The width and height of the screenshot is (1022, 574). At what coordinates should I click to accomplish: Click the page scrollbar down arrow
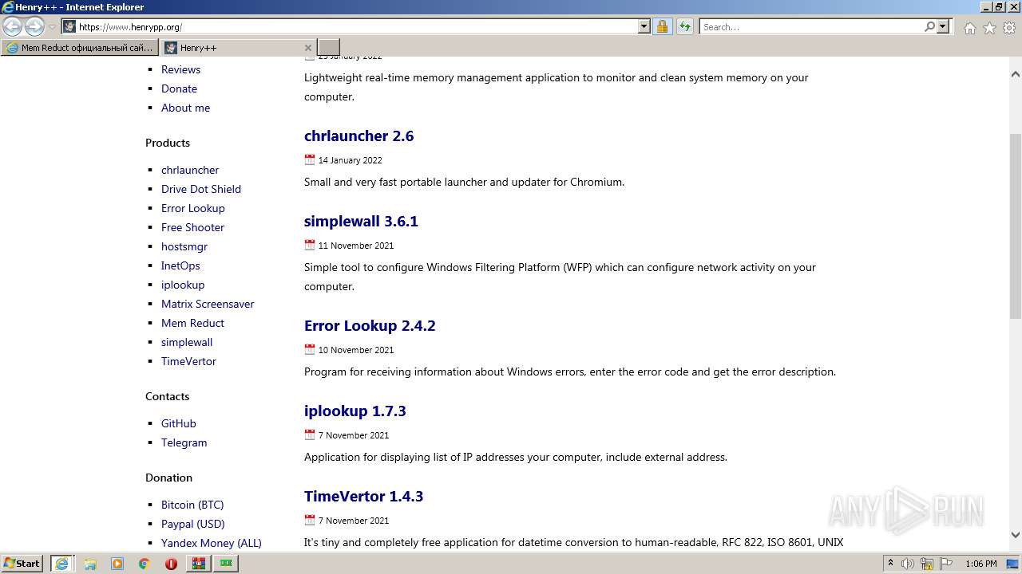(x=1015, y=535)
